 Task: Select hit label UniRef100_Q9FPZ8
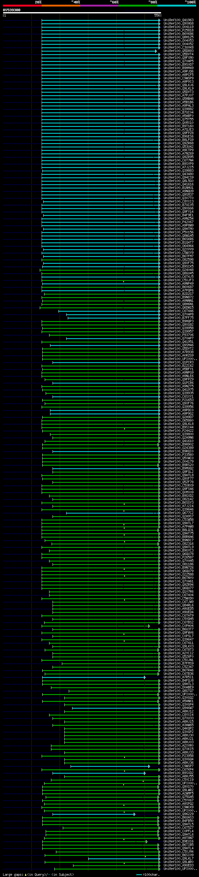[178, 133]
